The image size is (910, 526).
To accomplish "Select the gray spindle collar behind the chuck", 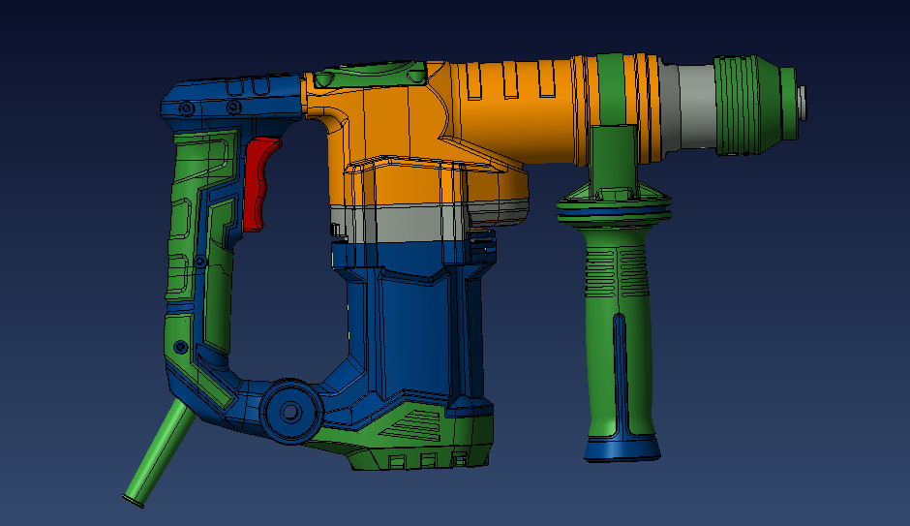I will coord(688,108).
